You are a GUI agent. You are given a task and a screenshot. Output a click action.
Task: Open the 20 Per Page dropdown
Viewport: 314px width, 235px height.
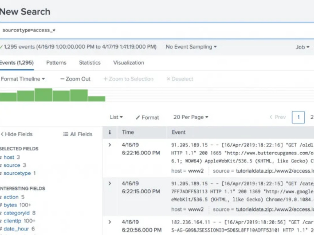(x=190, y=118)
